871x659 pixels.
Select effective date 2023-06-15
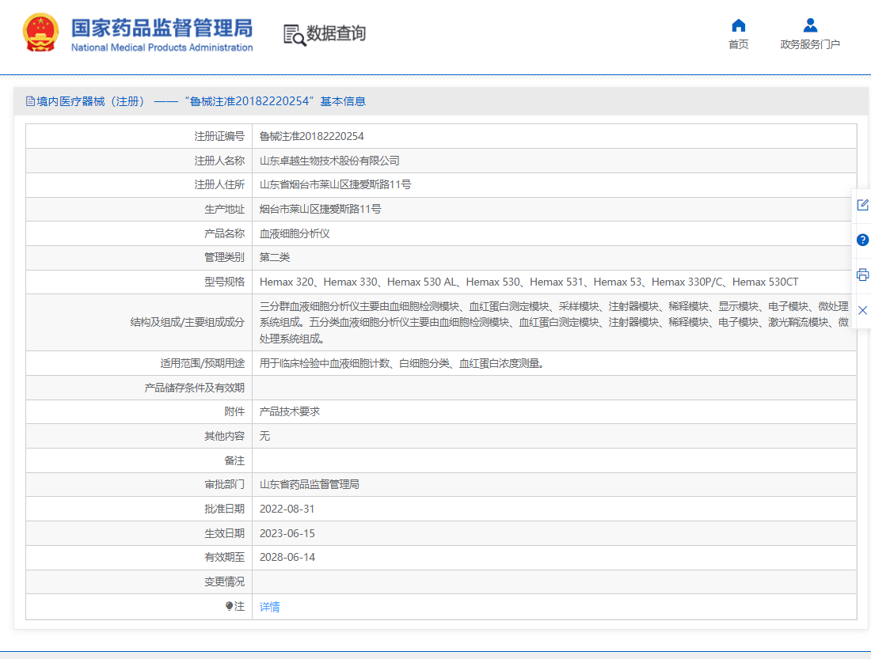click(x=287, y=533)
